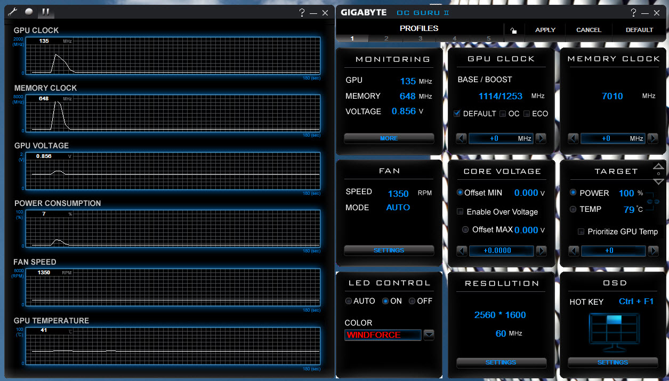Open the OSD SETTINGS button
The image size is (669, 381).
pos(612,363)
